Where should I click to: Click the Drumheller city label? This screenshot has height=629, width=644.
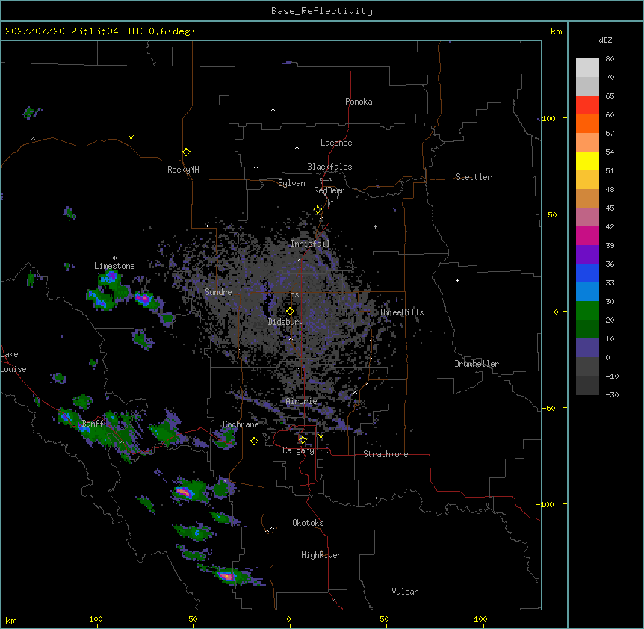click(x=477, y=364)
